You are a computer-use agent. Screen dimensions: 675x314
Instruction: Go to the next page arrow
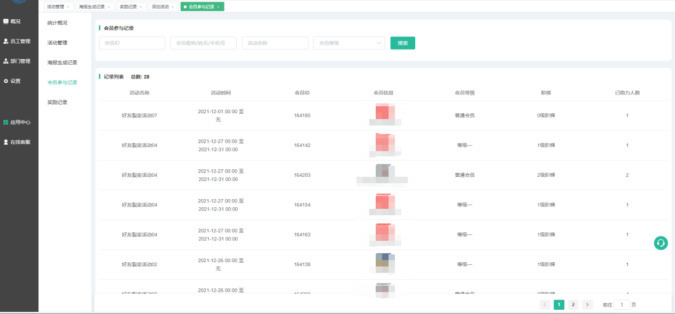pyautogui.click(x=587, y=304)
